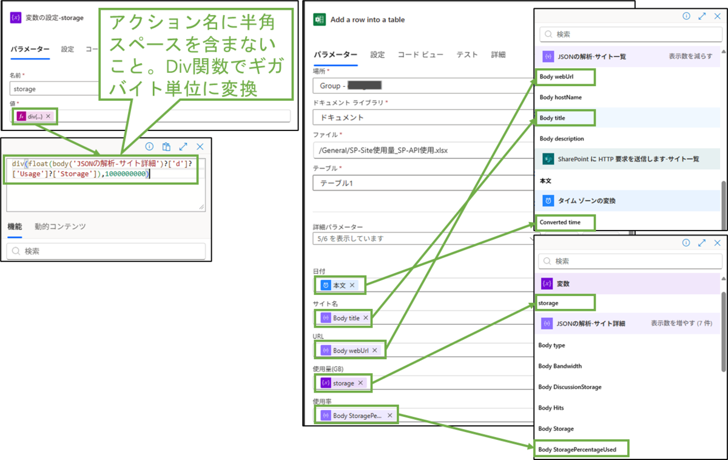
Task: Click the JSON icon on Body title token
Action: tap(325, 317)
